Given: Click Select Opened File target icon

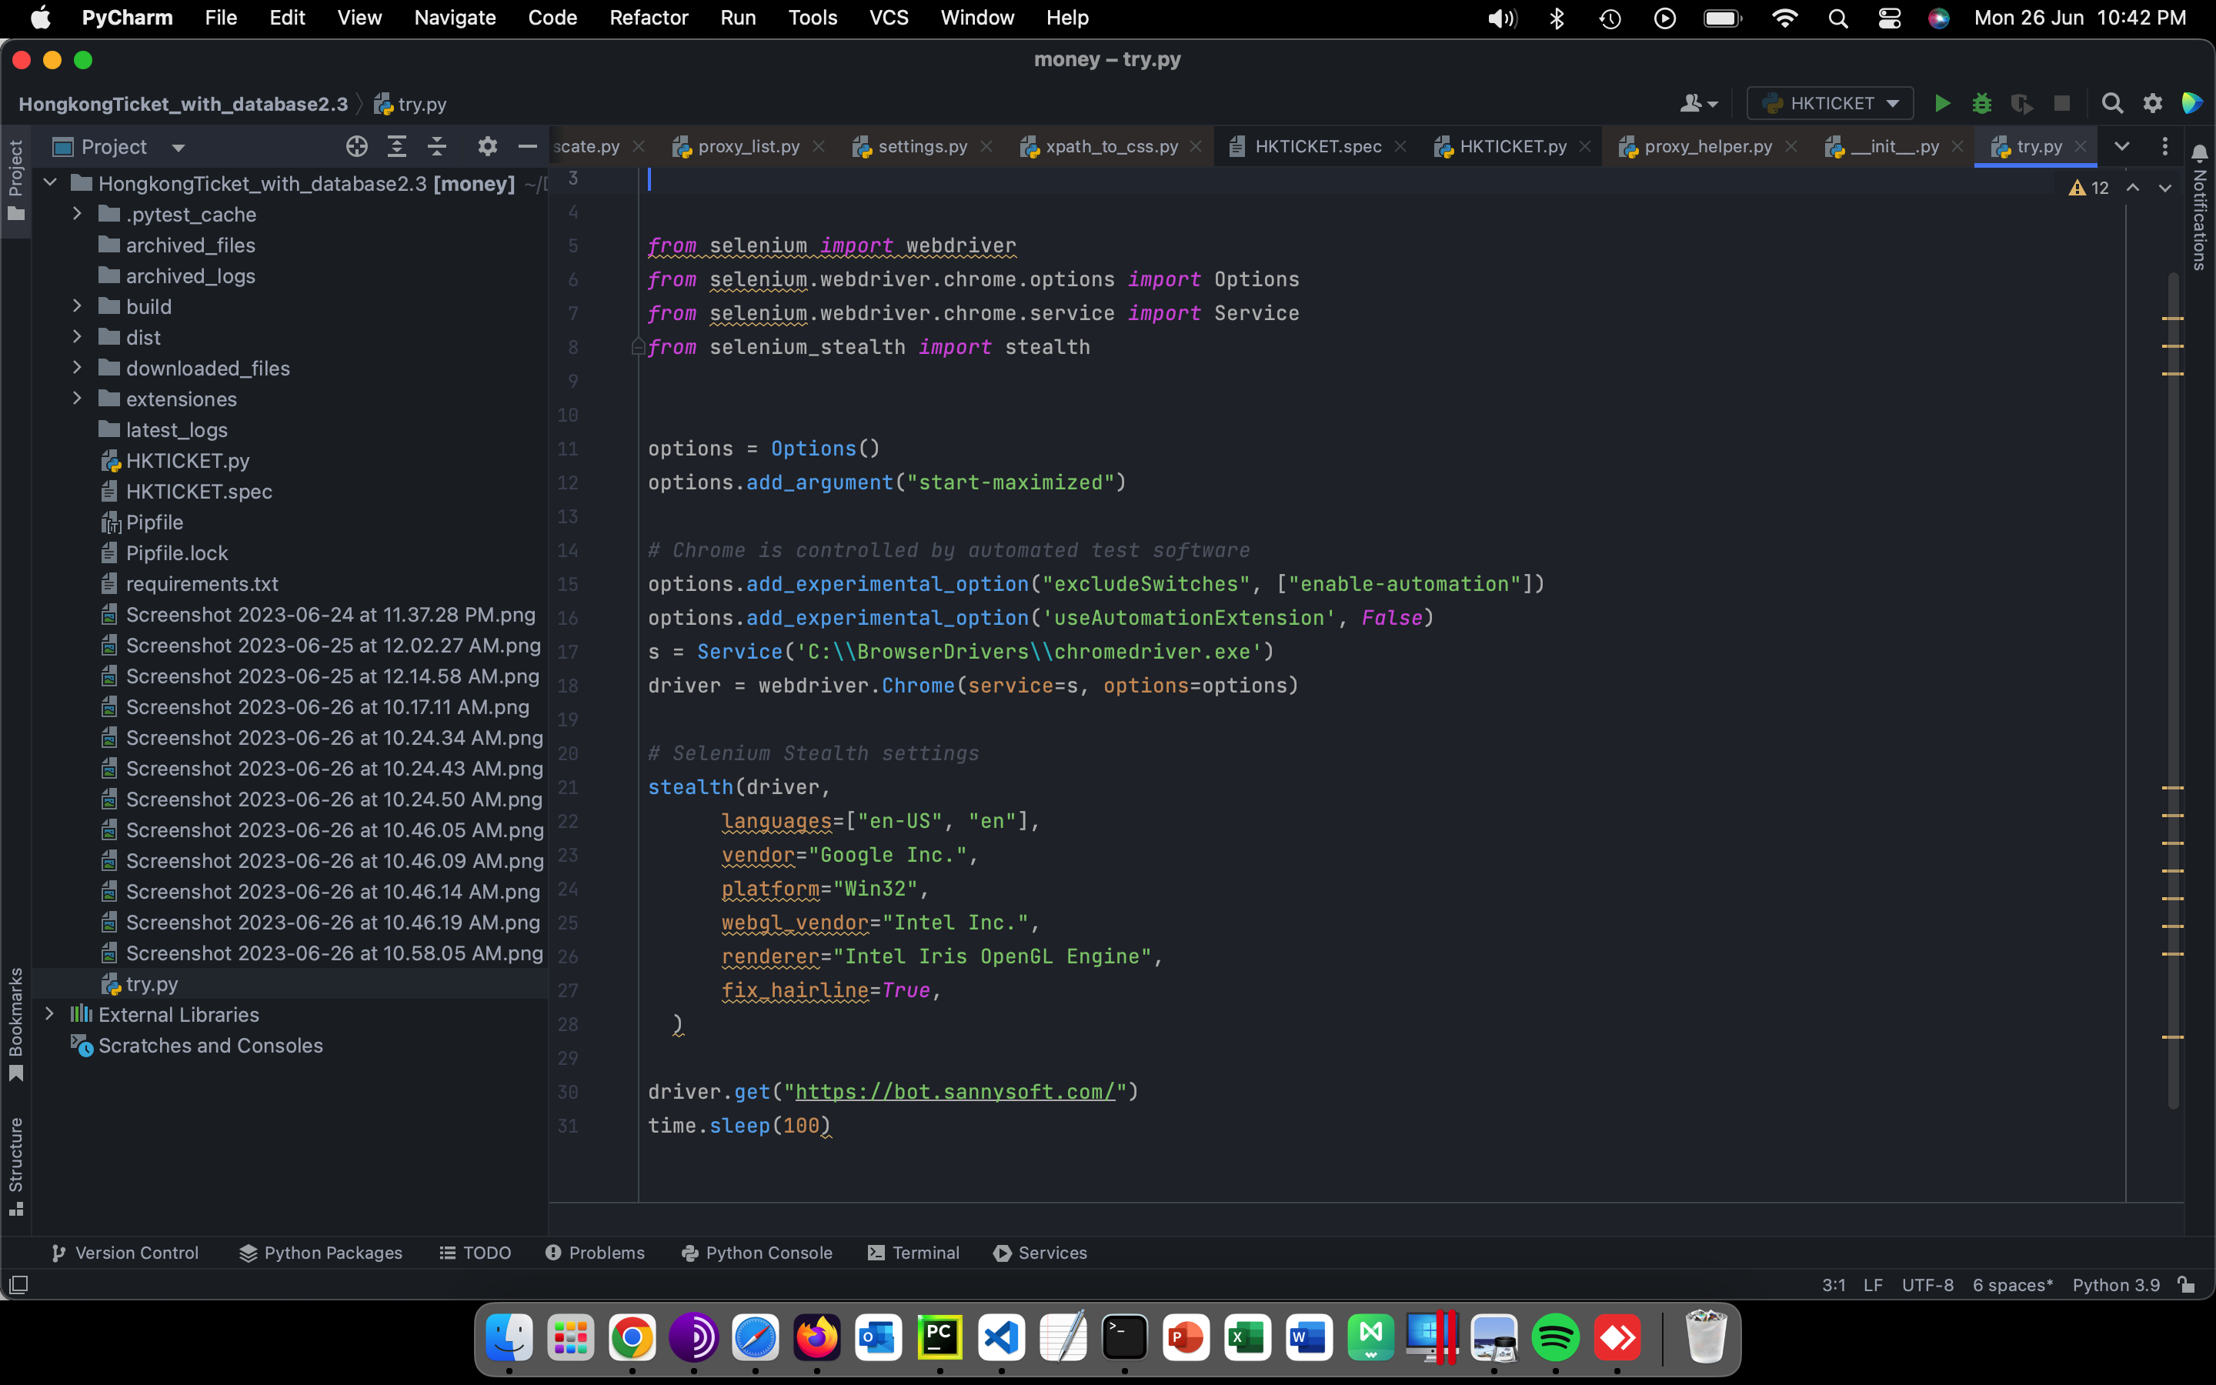Looking at the screenshot, I should coord(356,146).
